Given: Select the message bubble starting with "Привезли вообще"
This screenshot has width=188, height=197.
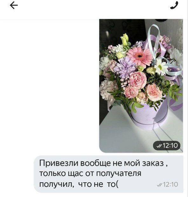Looking at the screenshot, I should point(108,174).
